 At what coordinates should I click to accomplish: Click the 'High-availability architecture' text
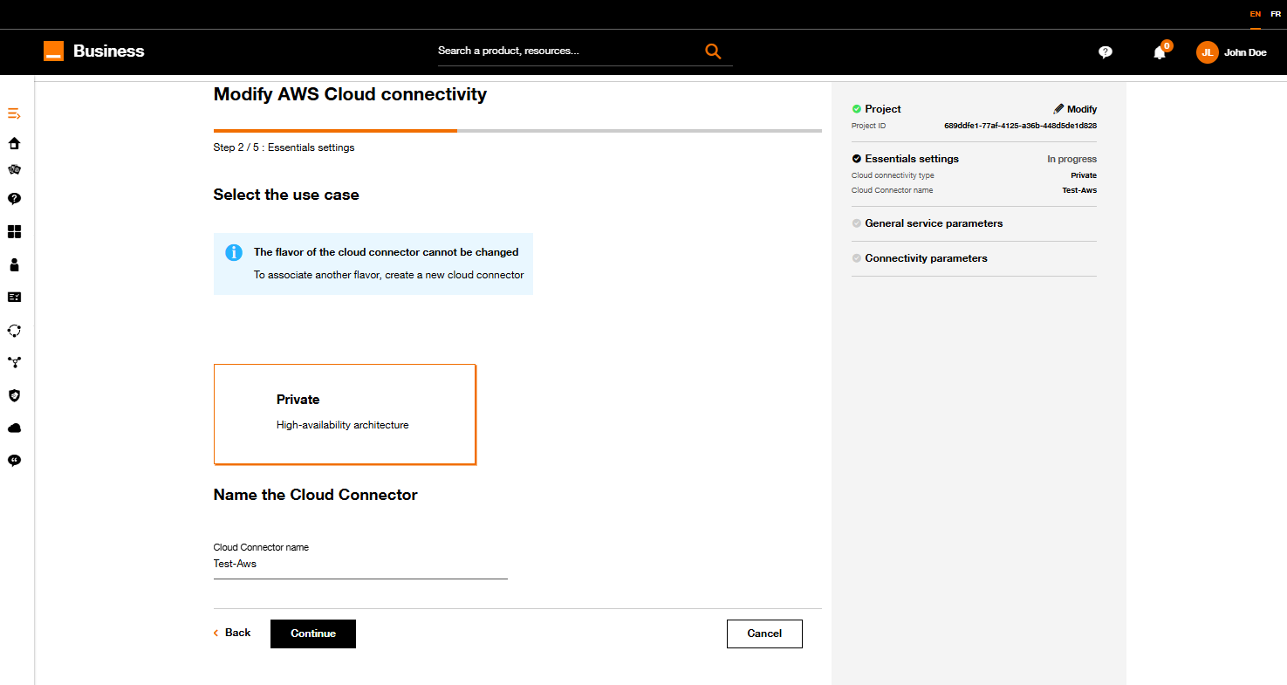(342, 425)
